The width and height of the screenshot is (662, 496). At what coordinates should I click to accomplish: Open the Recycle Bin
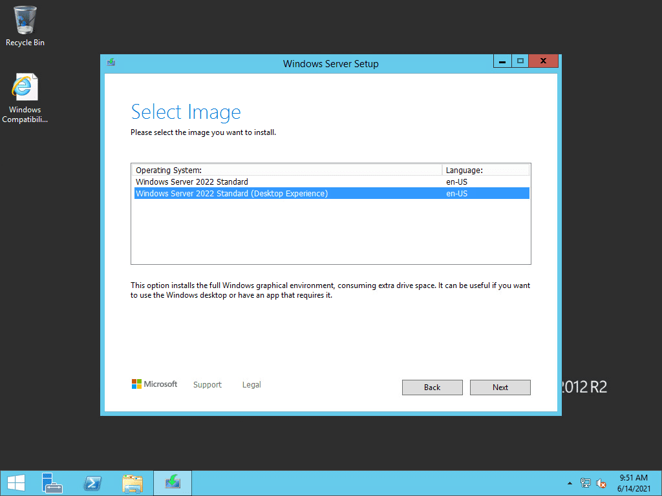[25, 19]
